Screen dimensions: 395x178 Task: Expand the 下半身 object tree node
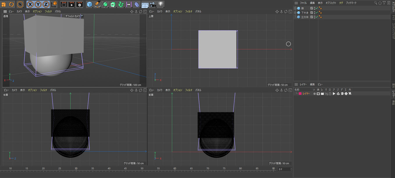tap(295, 12)
